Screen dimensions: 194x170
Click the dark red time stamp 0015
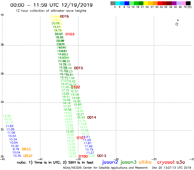coord(78,68)
